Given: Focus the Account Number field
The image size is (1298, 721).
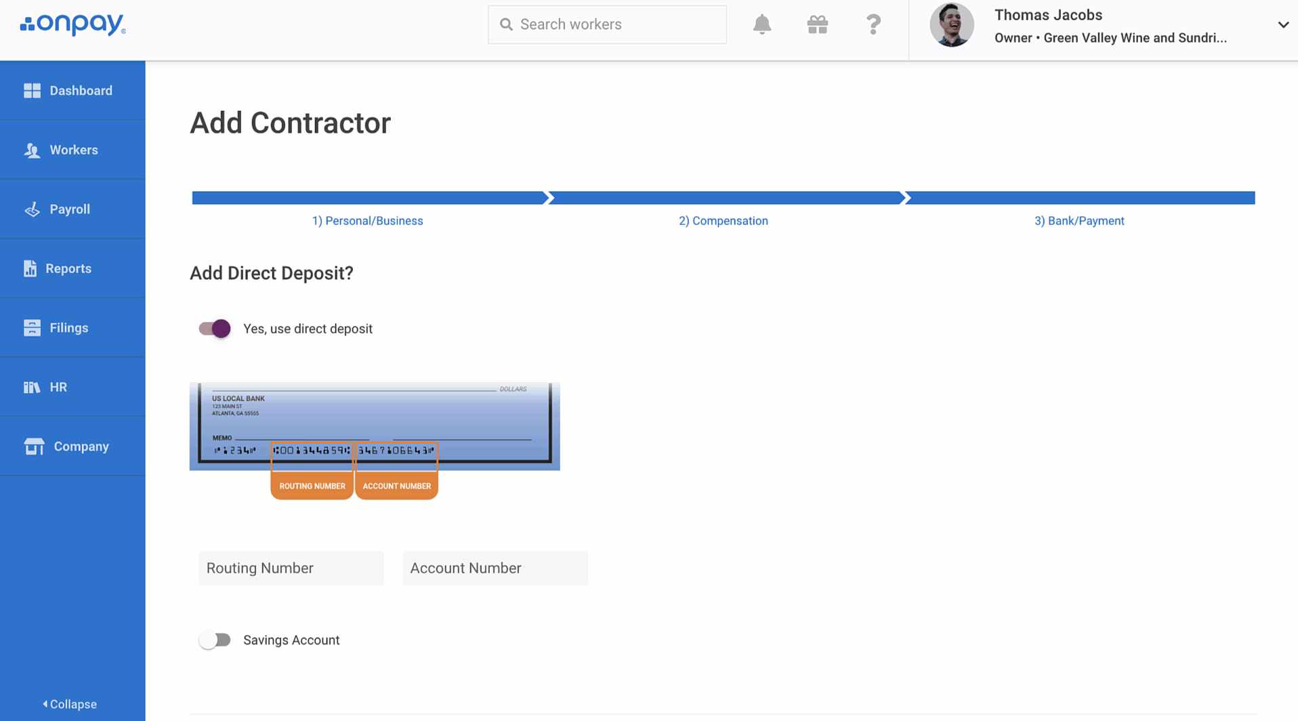Looking at the screenshot, I should coord(495,568).
